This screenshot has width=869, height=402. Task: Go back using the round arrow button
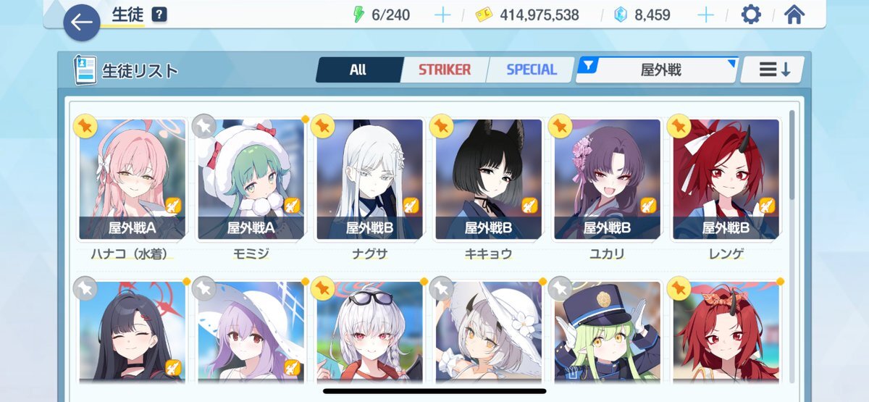pos(82,22)
